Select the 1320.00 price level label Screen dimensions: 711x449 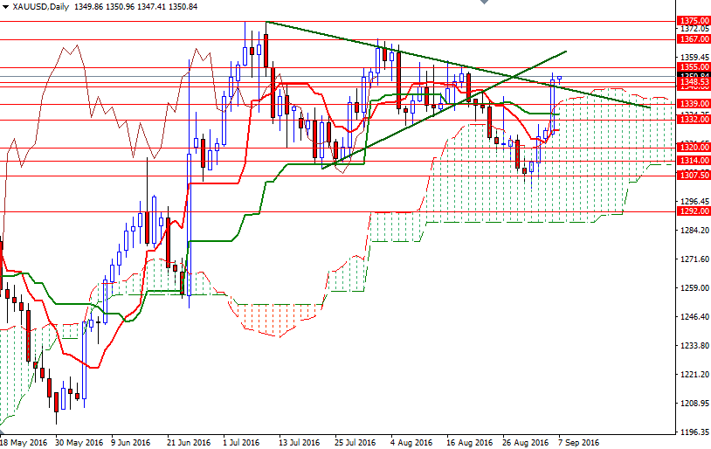694,148
